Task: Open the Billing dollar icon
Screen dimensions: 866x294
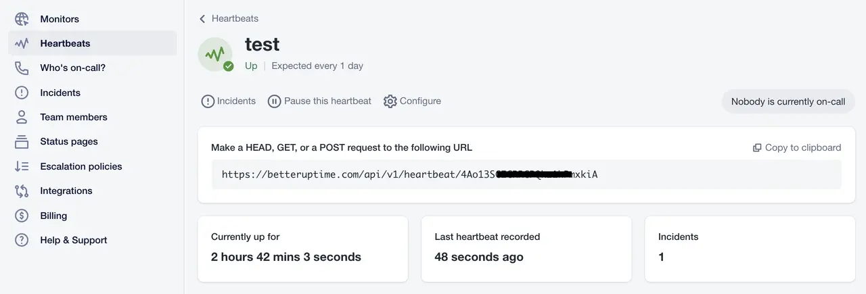Action: pos(22,216)
